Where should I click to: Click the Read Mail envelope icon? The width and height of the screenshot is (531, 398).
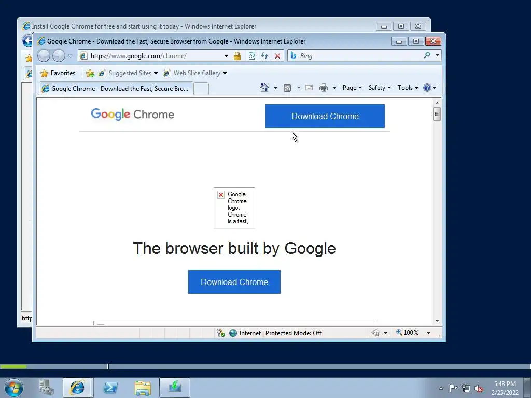[309, 88]
